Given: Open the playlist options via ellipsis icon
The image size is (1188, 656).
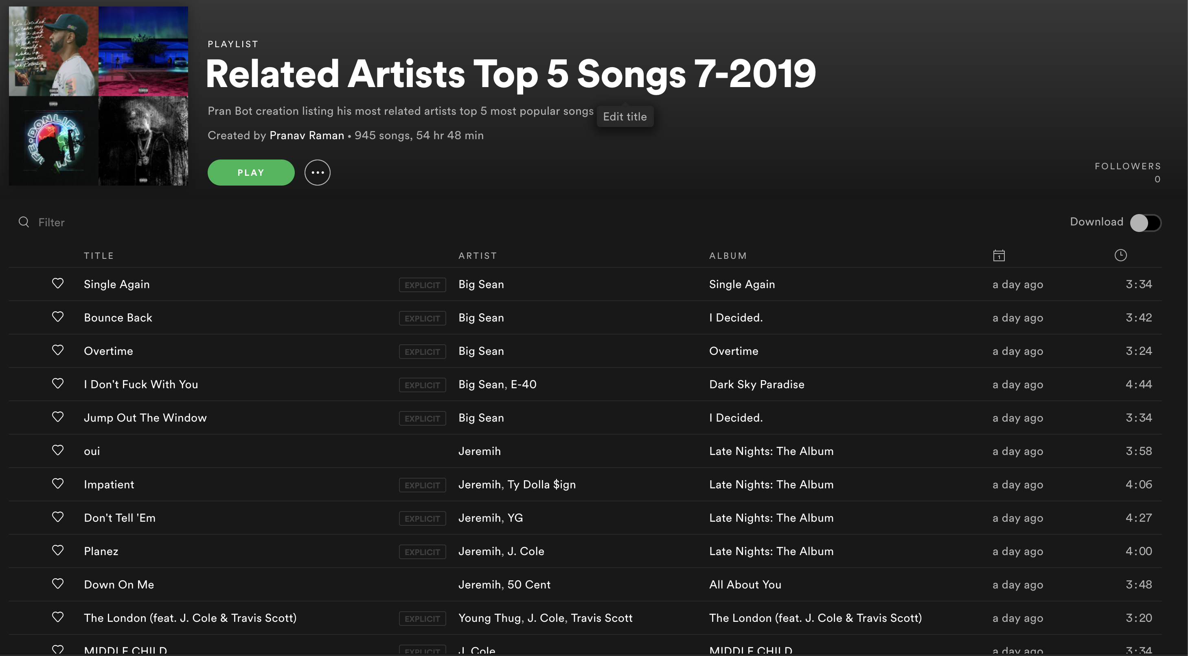Looking at the screenshot, I should pos(317,173).
